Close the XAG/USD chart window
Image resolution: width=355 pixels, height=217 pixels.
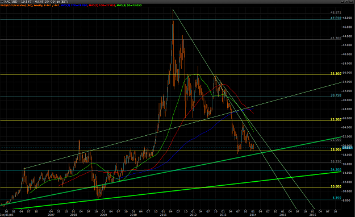coord(352,2)
